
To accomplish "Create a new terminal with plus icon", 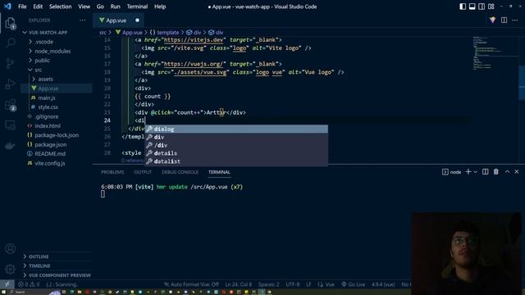I will click(468, 172).
